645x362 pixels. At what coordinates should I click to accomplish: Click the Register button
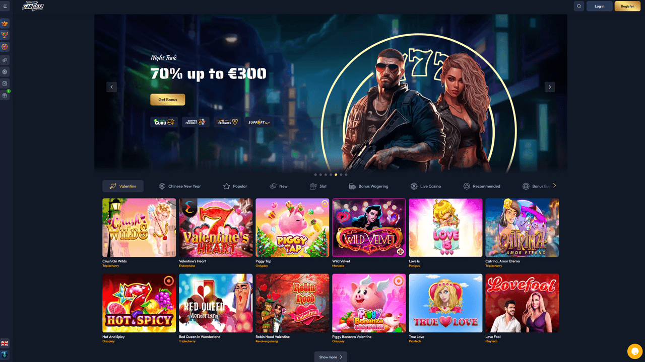point(627,7)
